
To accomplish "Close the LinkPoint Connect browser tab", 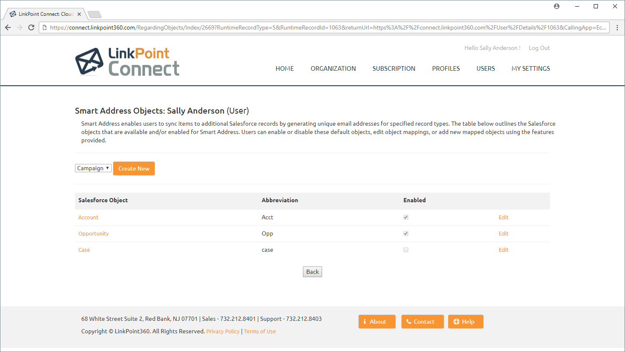I will click(x=79, y=14).
